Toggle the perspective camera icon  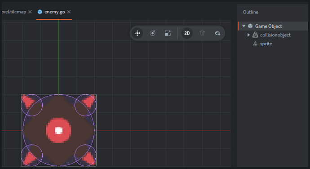click(202, 33)
